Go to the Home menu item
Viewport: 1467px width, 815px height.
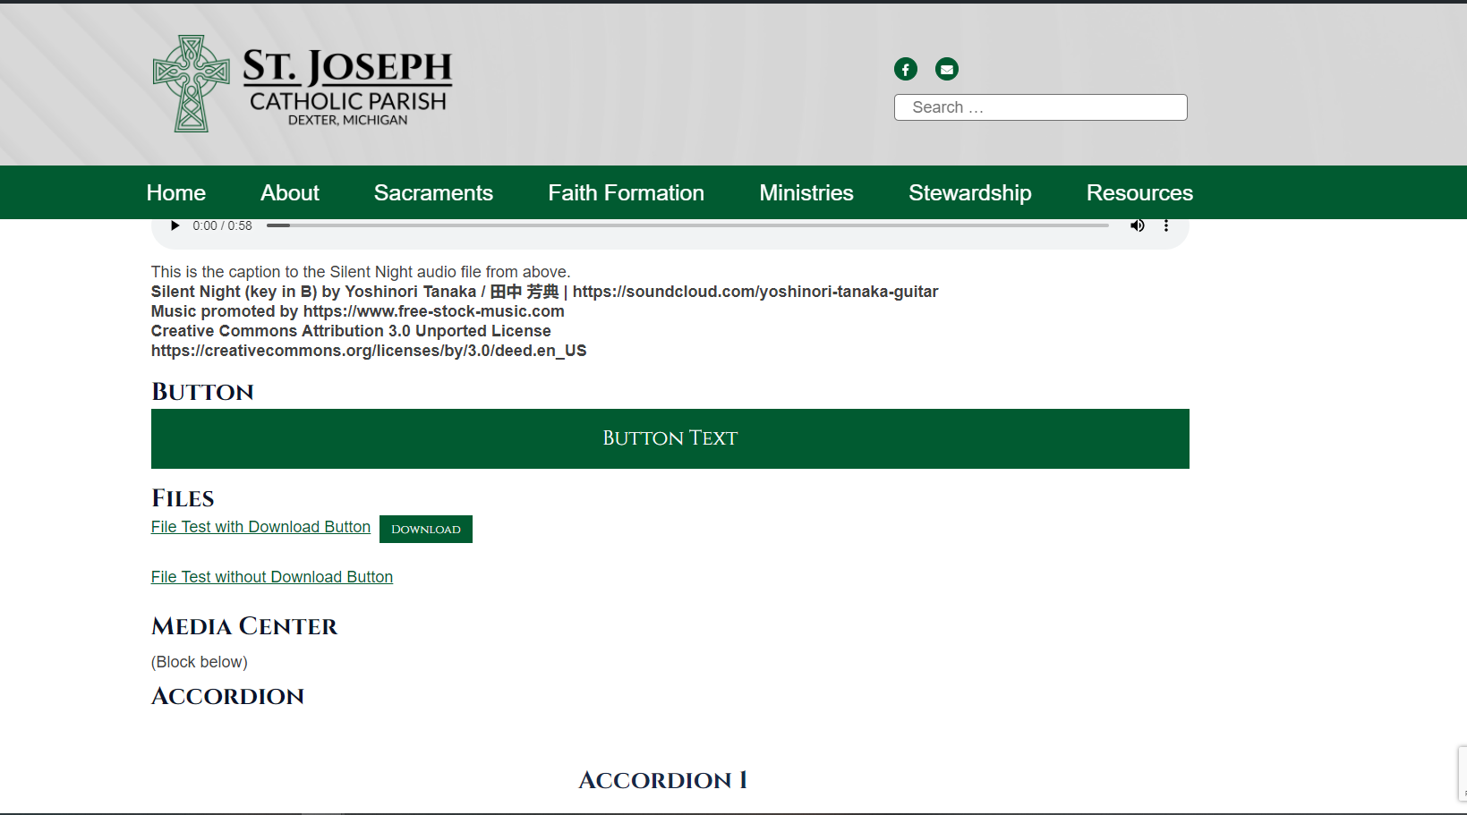tap(176, 193)
